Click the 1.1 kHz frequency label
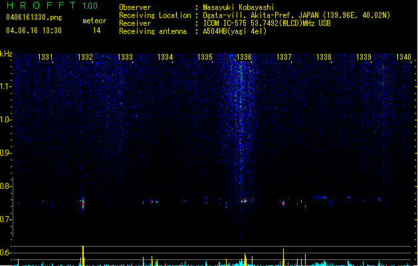This screenshot has height=266, width=418. [6, 86]
